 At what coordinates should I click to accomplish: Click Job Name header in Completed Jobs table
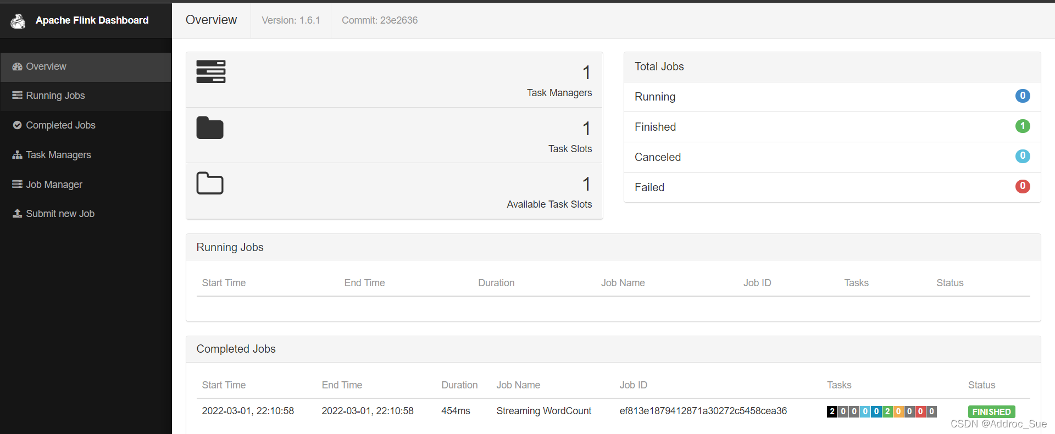point(518,385)
